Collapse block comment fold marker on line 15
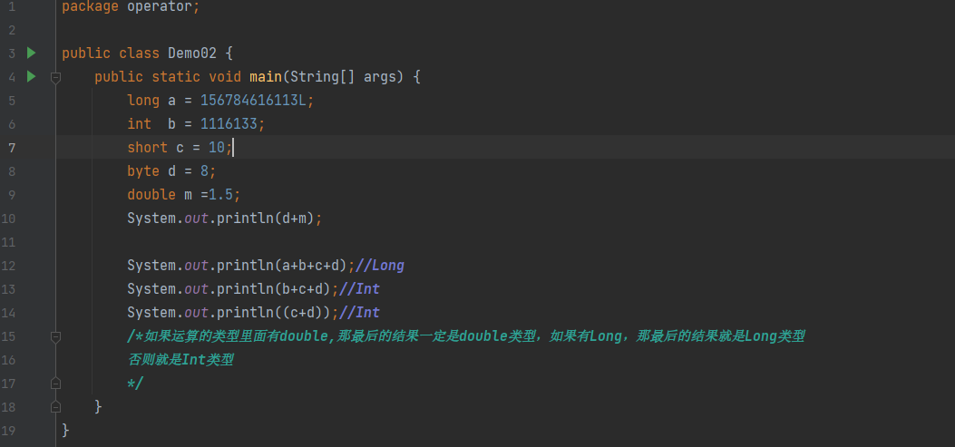 tap(55, 336)
